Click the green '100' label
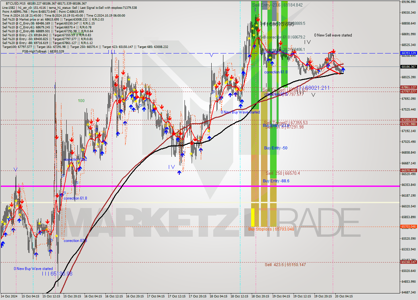Image resolution: width=418 pixels, height=300 pixels. [81, 101]
